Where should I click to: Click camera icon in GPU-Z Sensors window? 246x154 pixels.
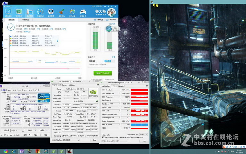click(x=147, y=86)
